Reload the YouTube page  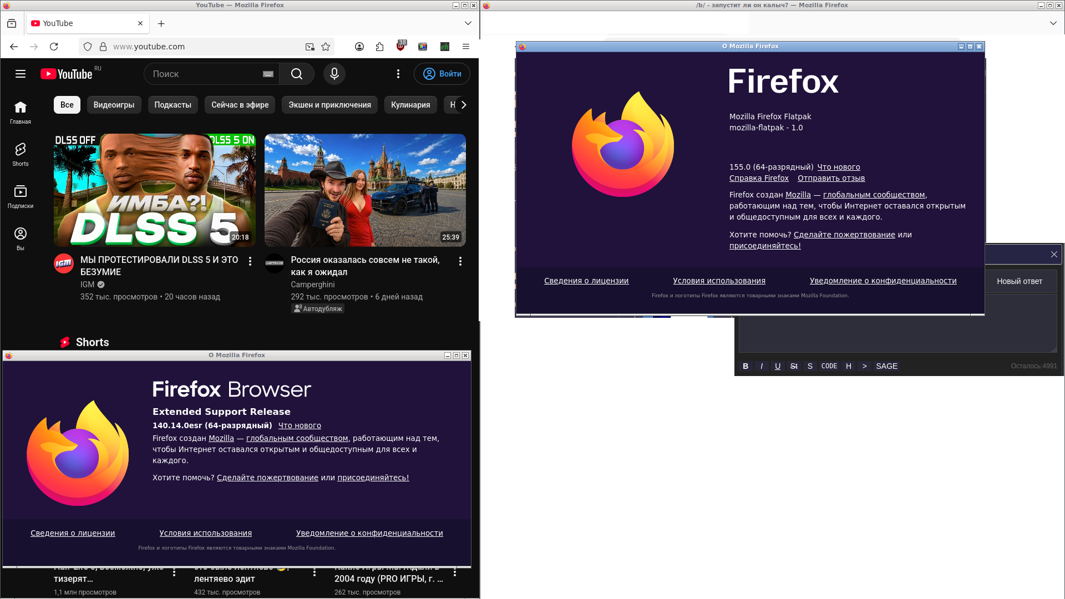[x=54, y=47]
